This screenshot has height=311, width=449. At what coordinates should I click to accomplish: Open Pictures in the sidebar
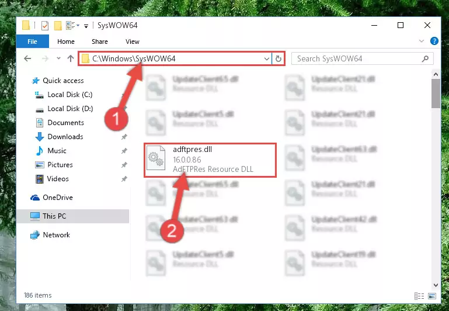[x=60, y=165]
